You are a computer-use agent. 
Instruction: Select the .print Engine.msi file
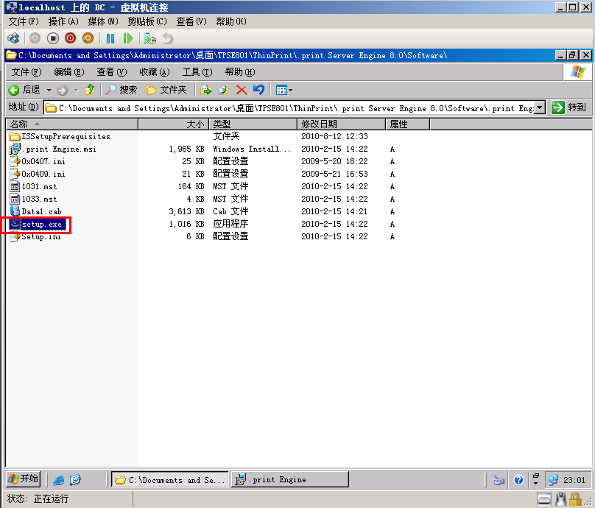pos(53,149)
